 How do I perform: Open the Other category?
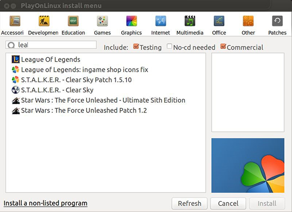[248, 26]
